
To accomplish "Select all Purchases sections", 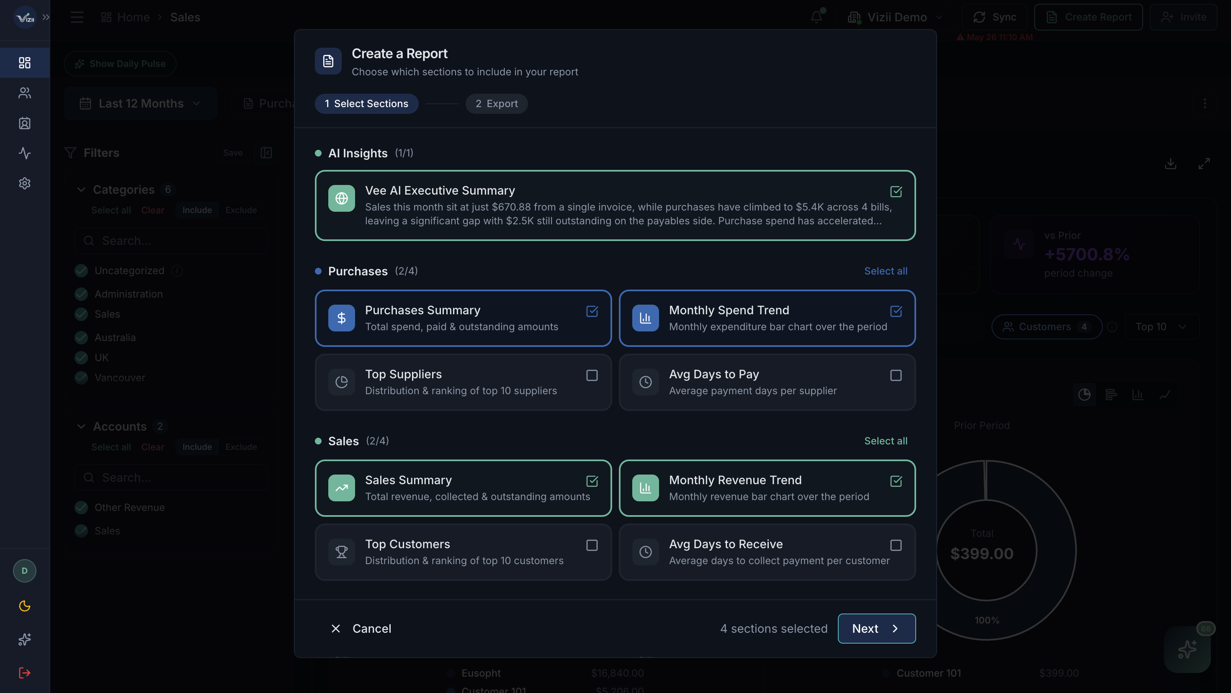I will 886,271.
